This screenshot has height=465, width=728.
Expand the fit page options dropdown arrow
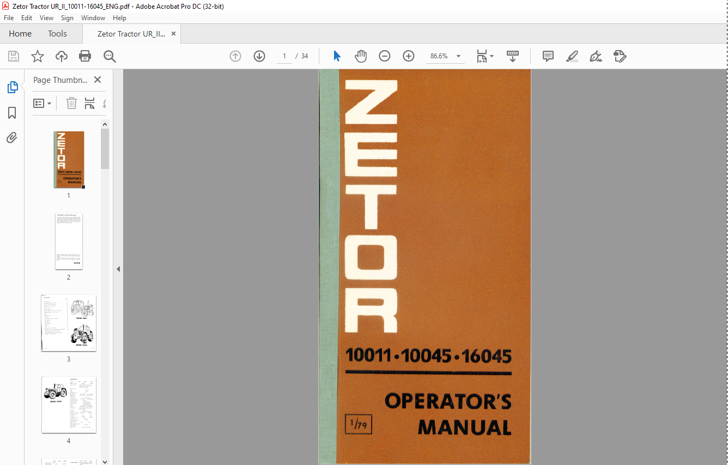(492, 56)
